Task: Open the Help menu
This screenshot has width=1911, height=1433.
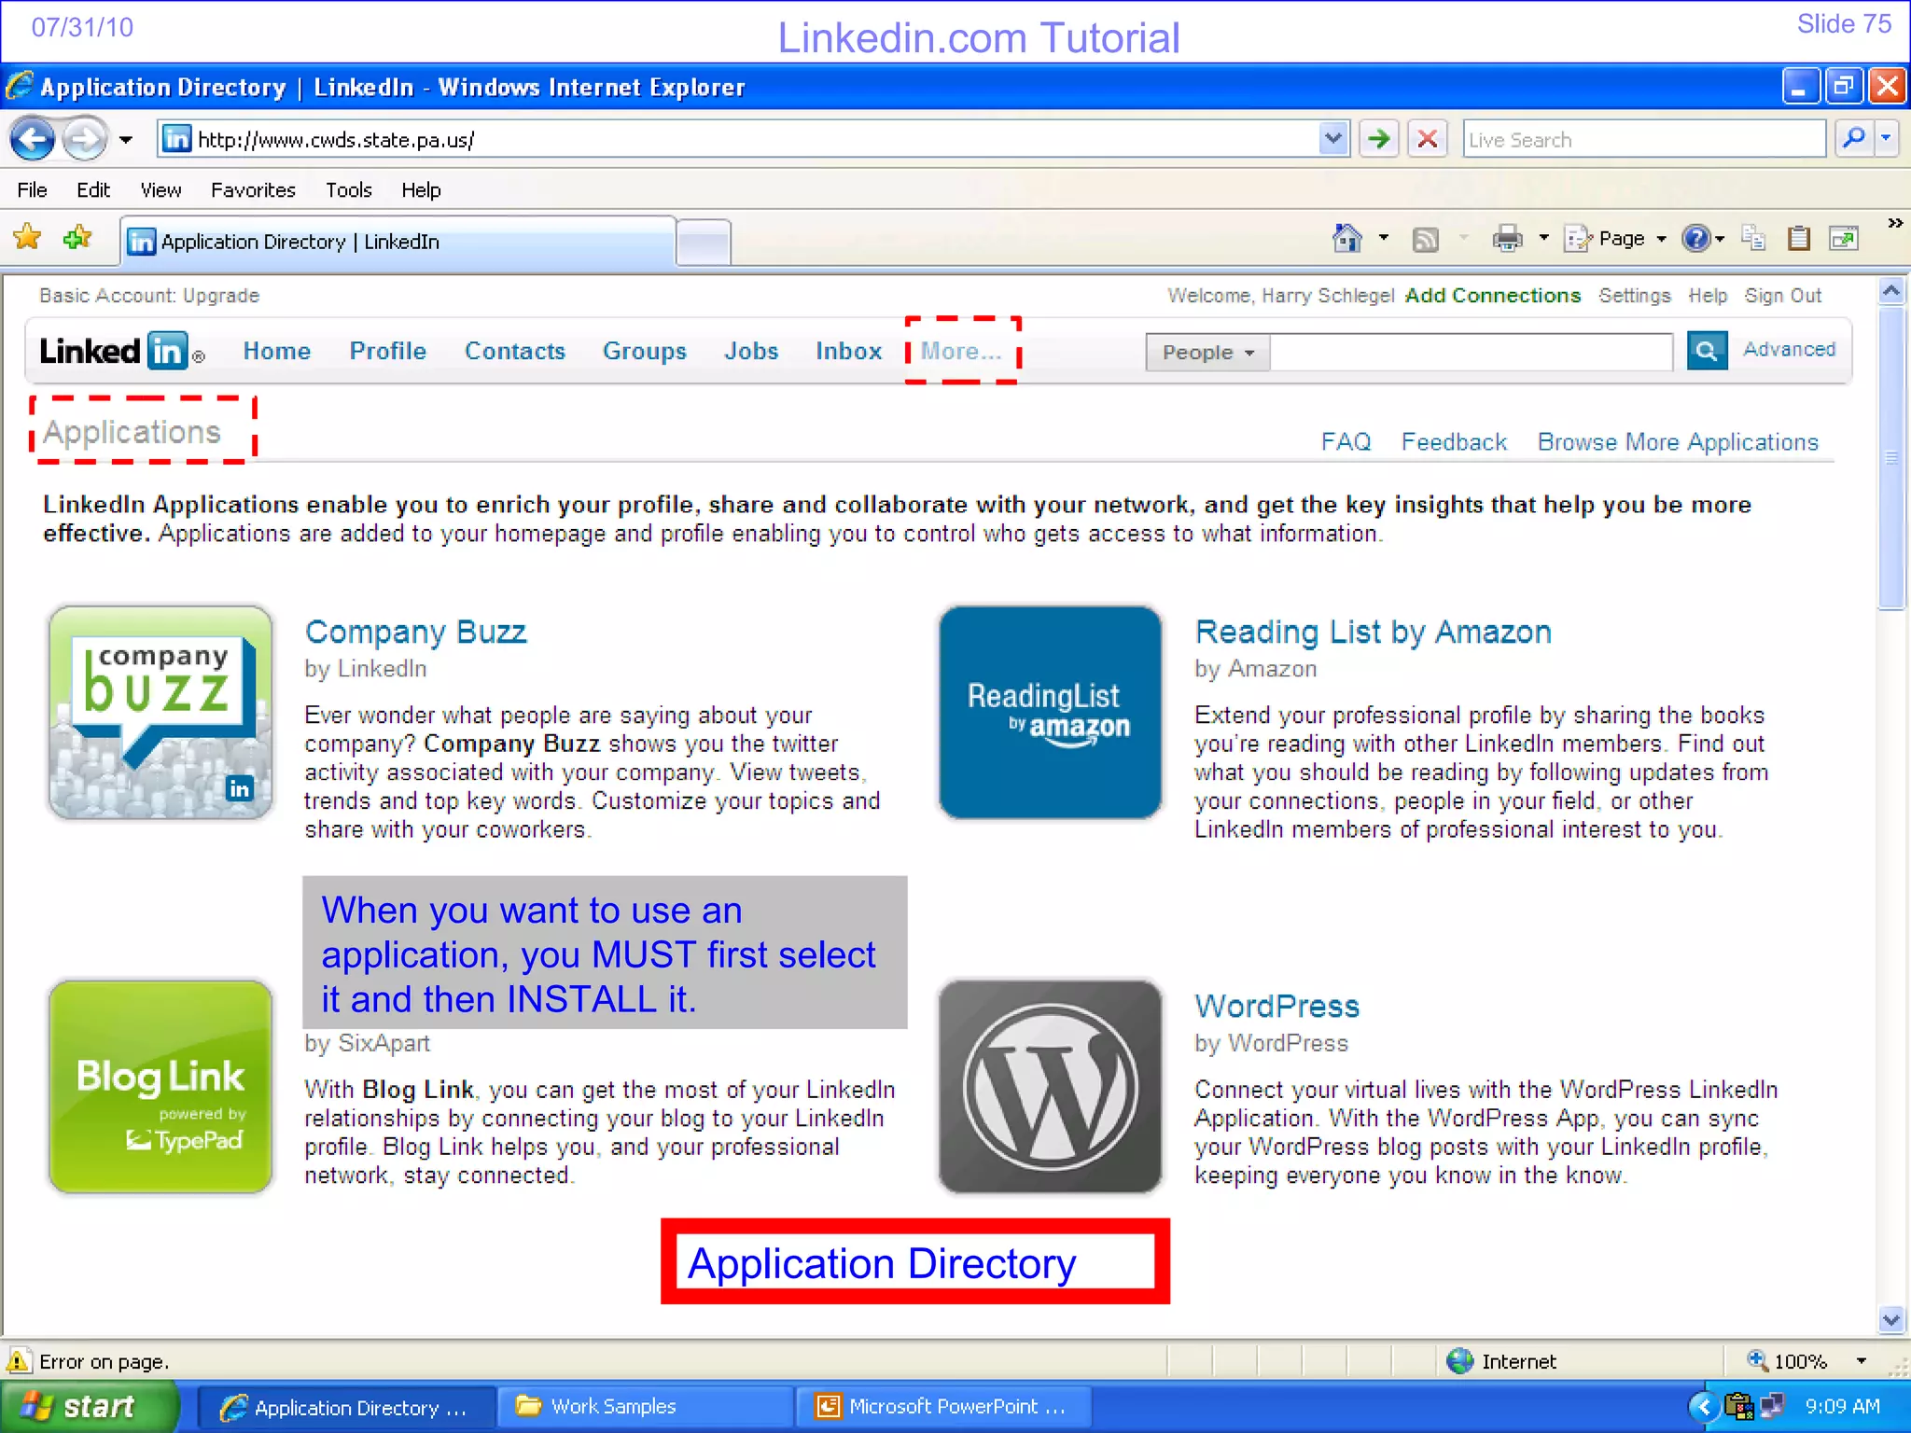Action: point(421,189)
